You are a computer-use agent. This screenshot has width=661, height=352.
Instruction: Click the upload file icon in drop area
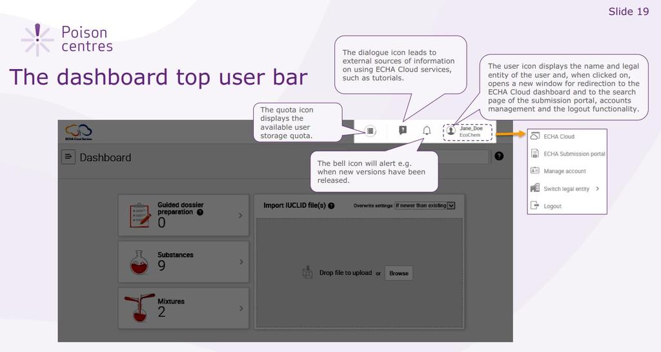click(307, 273)
